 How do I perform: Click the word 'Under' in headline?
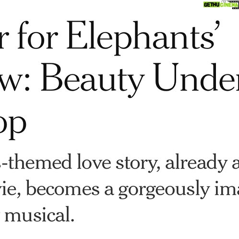[196, 77]
